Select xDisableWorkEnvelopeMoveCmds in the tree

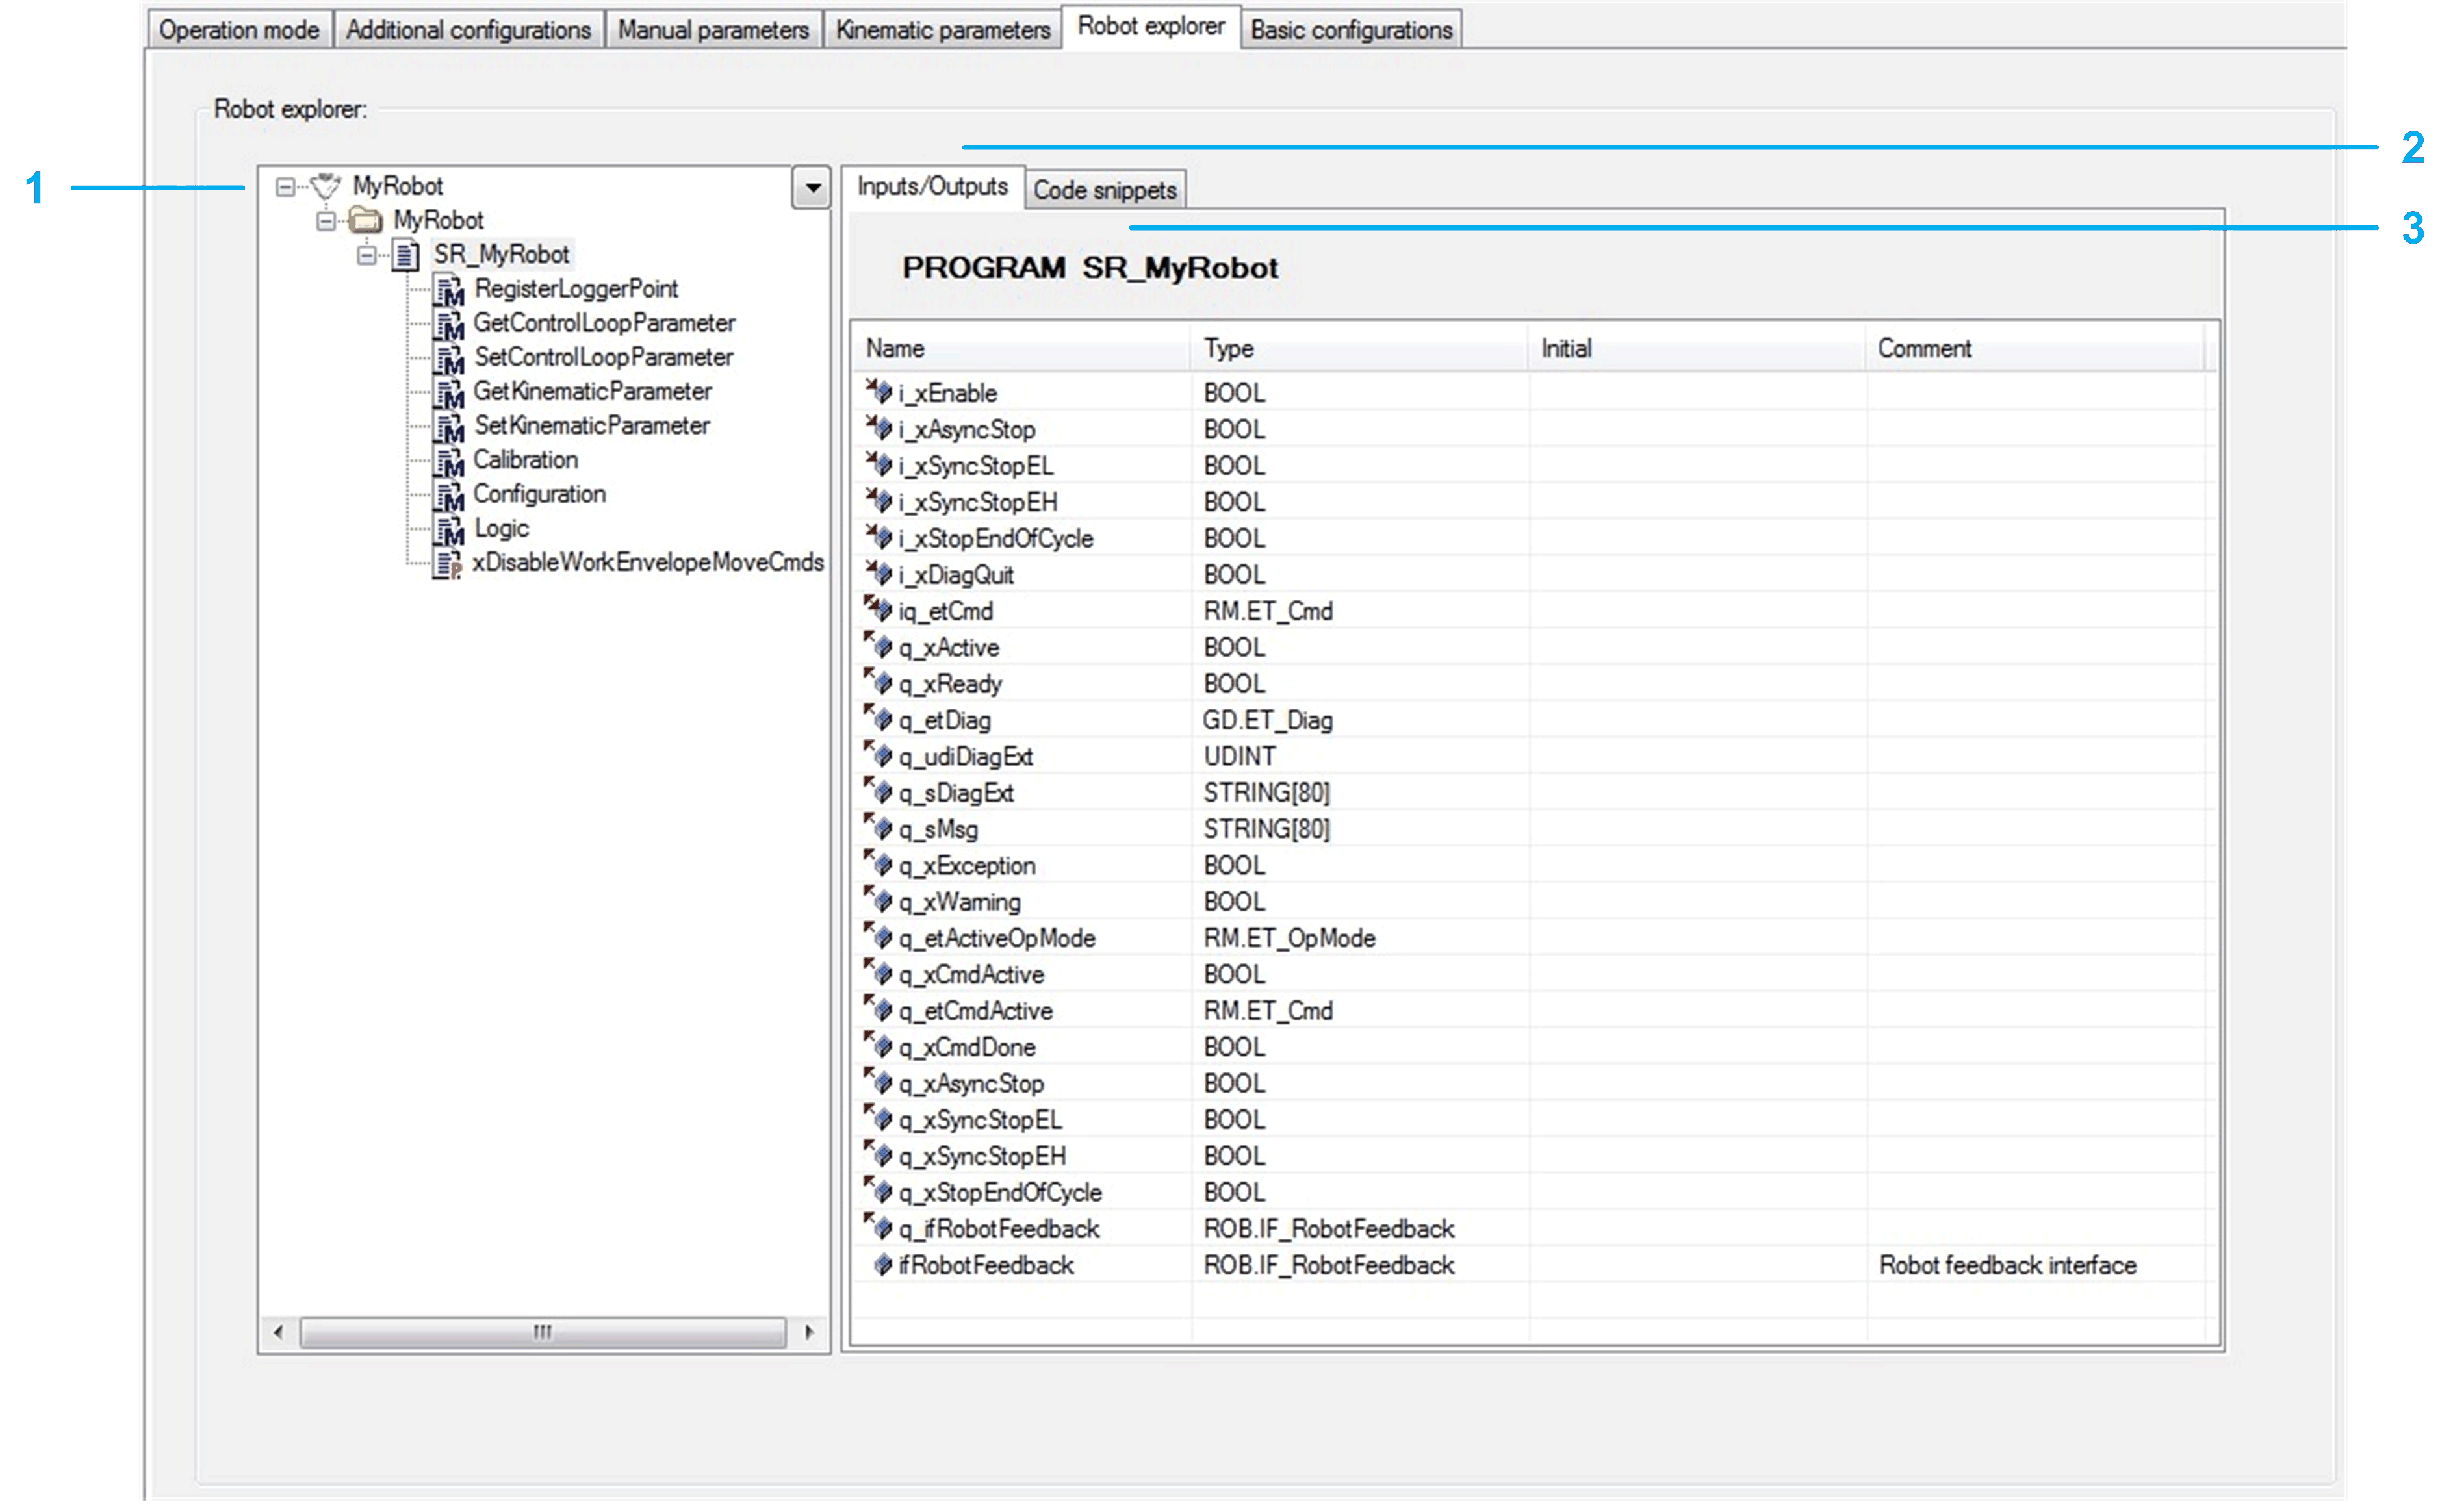tap(648, 563)
